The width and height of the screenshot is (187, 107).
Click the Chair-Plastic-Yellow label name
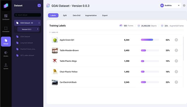tap(69, 72)
